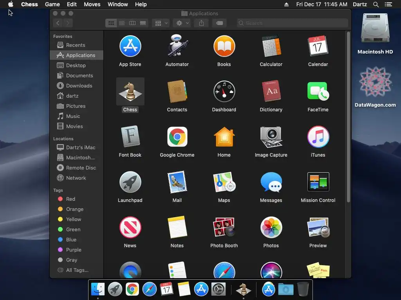Select the Dashboard app icon
This screenshot has height=300, width=401.
pyautogui.click(x=224, y=91)
